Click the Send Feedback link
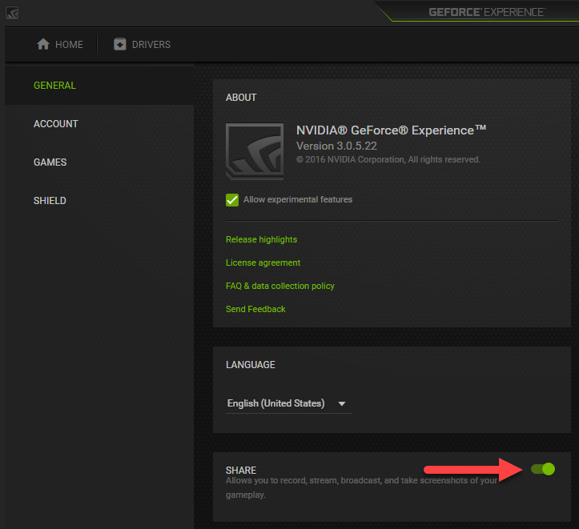 click(255, 309)
